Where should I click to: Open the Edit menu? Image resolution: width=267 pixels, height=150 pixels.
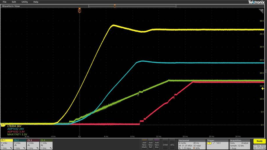(14, 2)
